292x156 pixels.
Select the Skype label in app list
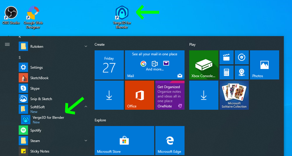pyautogui.click(x=35, y=88)
